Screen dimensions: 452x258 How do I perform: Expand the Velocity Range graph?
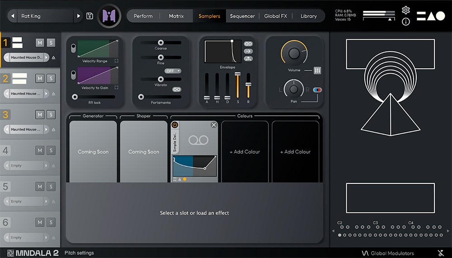click(116, 61)
